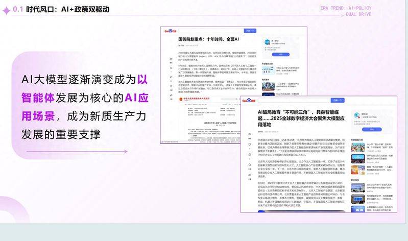
Task: Open 中小学 article thumbnail in the AI破局教育 window
Action: click(358, 148)
